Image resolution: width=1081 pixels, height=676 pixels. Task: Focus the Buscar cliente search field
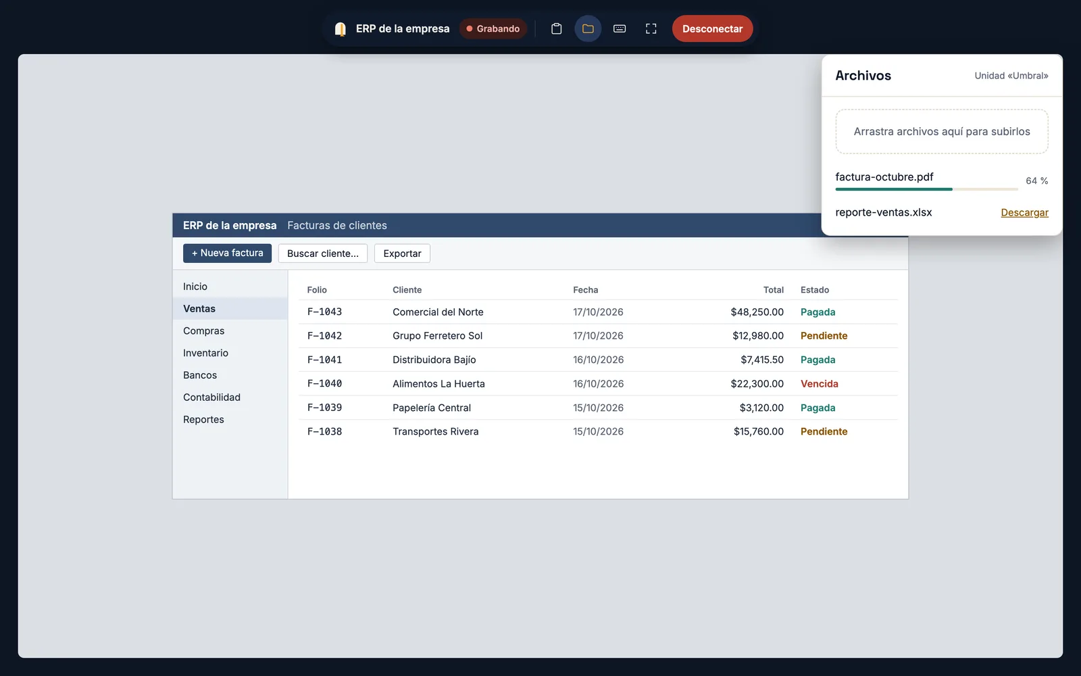(323, 254)
